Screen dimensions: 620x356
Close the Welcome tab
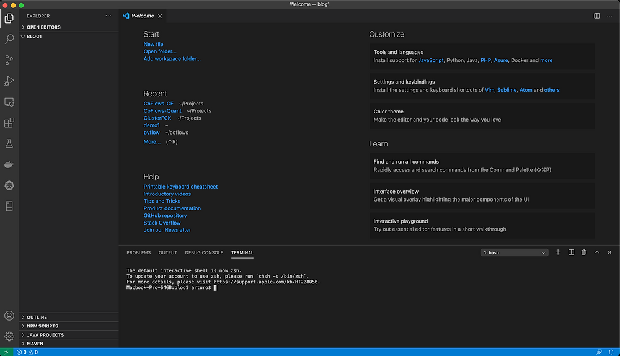(x=160, y=16)
